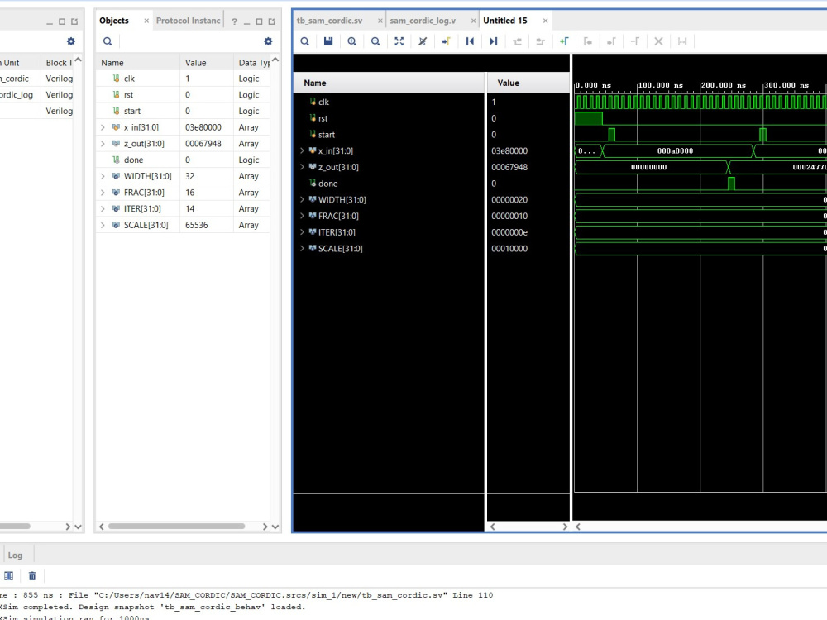Expand SCALE[31:0] in Objects panel
The image size is (827, 620).
(103, 226)
